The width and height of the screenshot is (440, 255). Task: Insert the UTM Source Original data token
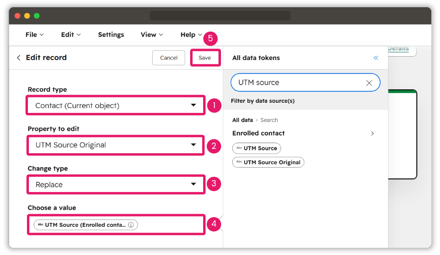tap(268, 162)
